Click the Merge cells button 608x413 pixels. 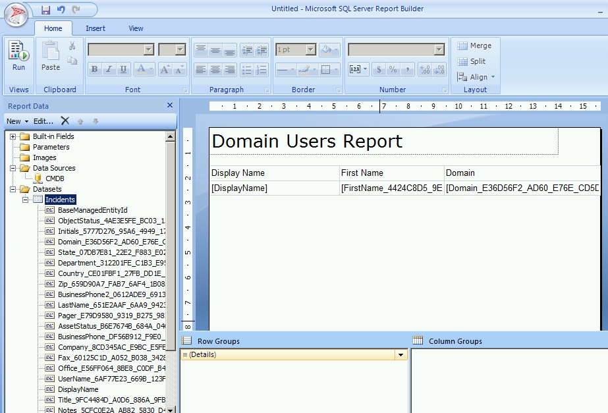point(474,45)
